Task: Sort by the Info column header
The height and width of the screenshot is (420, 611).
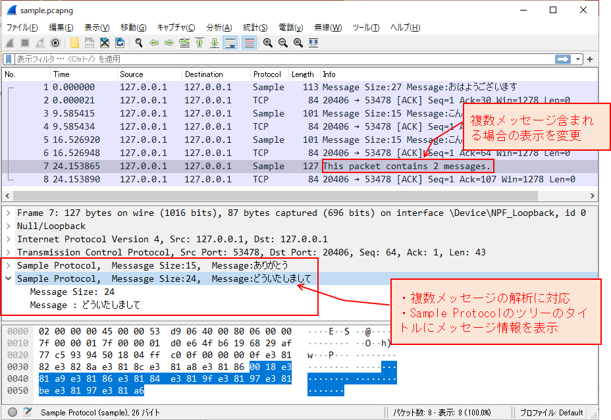Action: (459, 74)
